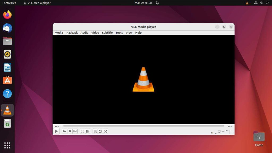The width and height of the screenshot is (272, 153).
Task: Open LibreOffice Writer from the dock
Action: tap(7, 67)
